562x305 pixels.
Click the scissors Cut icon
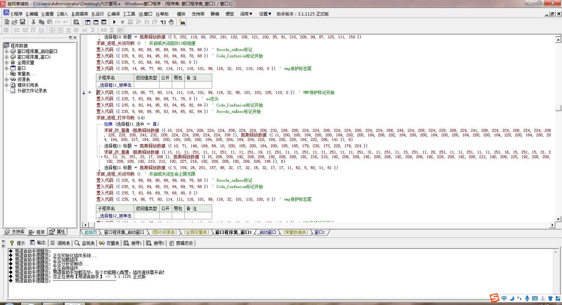pos(33,22)
